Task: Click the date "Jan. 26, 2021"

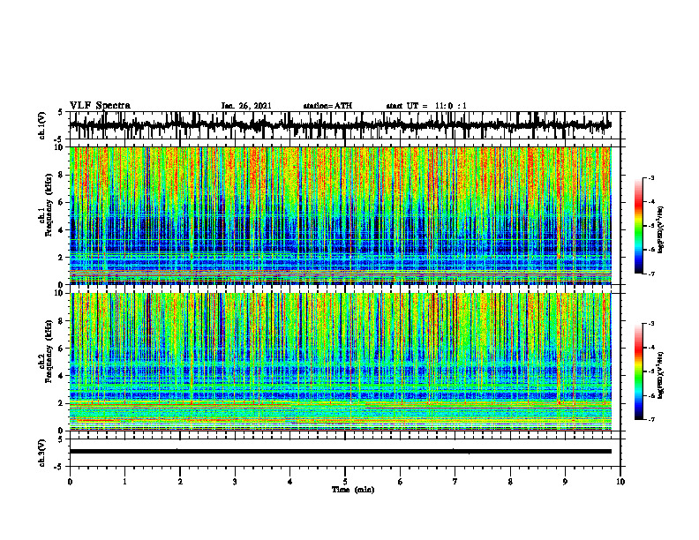Action: [x=246, y=106]
